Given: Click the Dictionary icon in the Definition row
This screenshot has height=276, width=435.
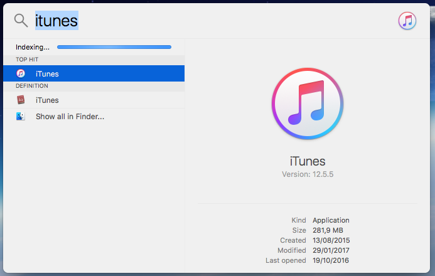Looking at the screenshot, I should [x=21, y=100].
